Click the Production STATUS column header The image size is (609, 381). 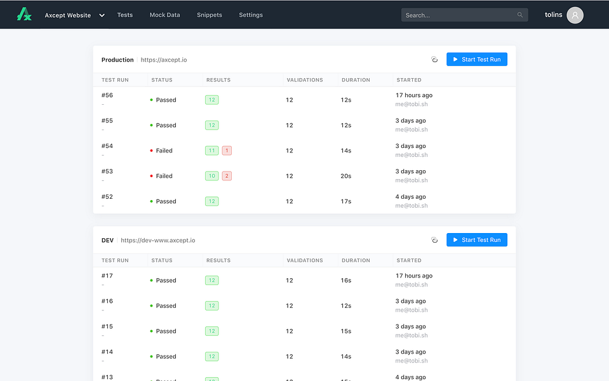coord(162,80)
